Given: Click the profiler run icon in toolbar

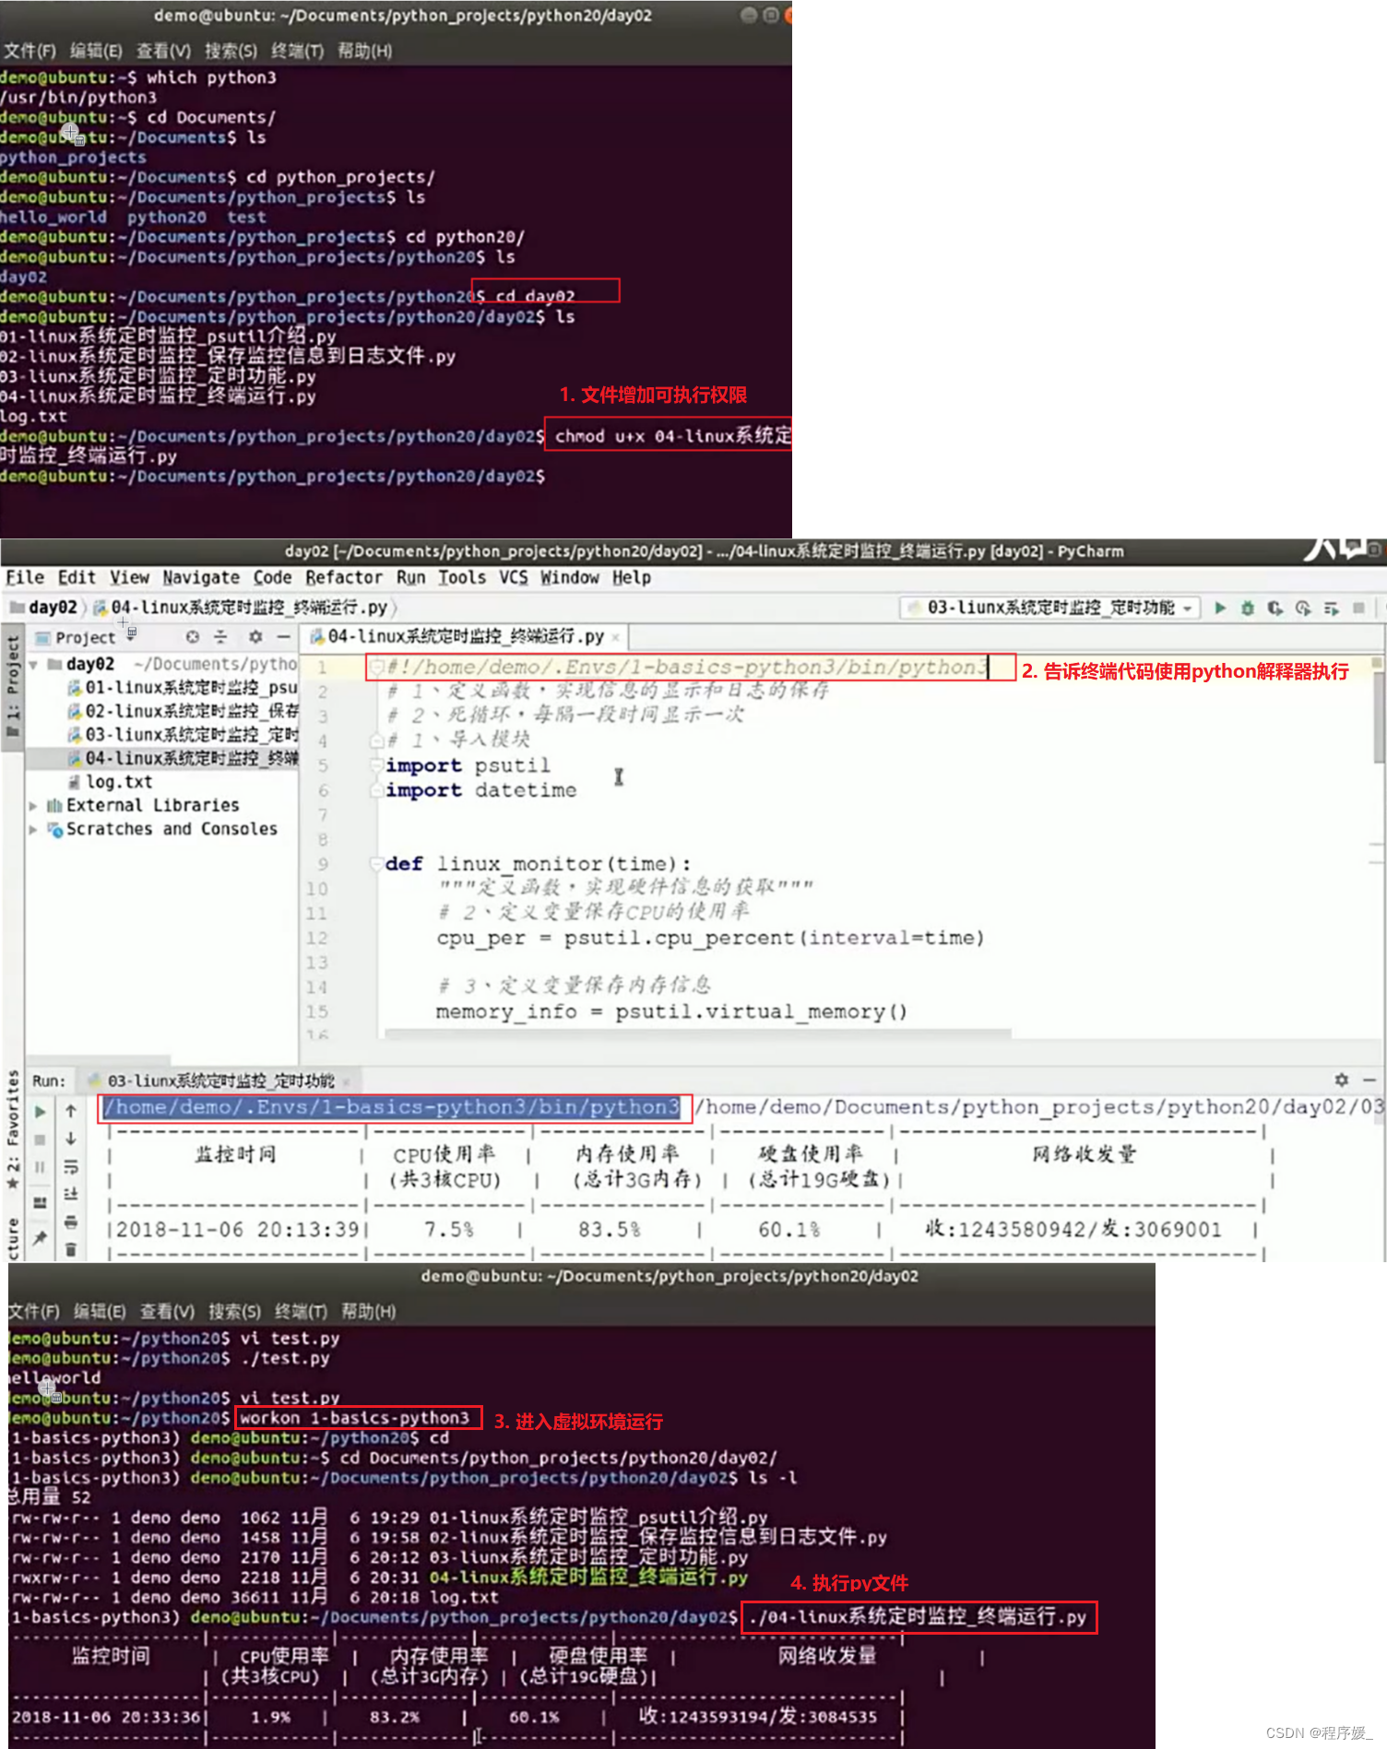Looking at the screenshot, I should (1303, 608).
